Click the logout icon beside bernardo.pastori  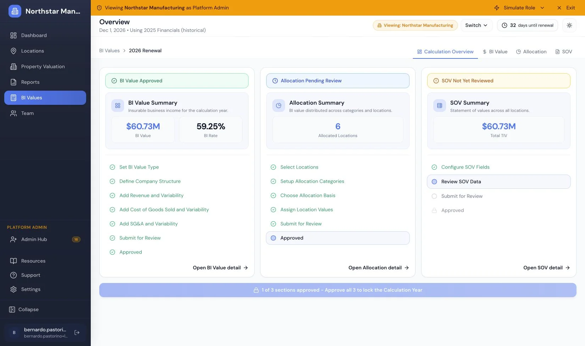pos(77,333)
